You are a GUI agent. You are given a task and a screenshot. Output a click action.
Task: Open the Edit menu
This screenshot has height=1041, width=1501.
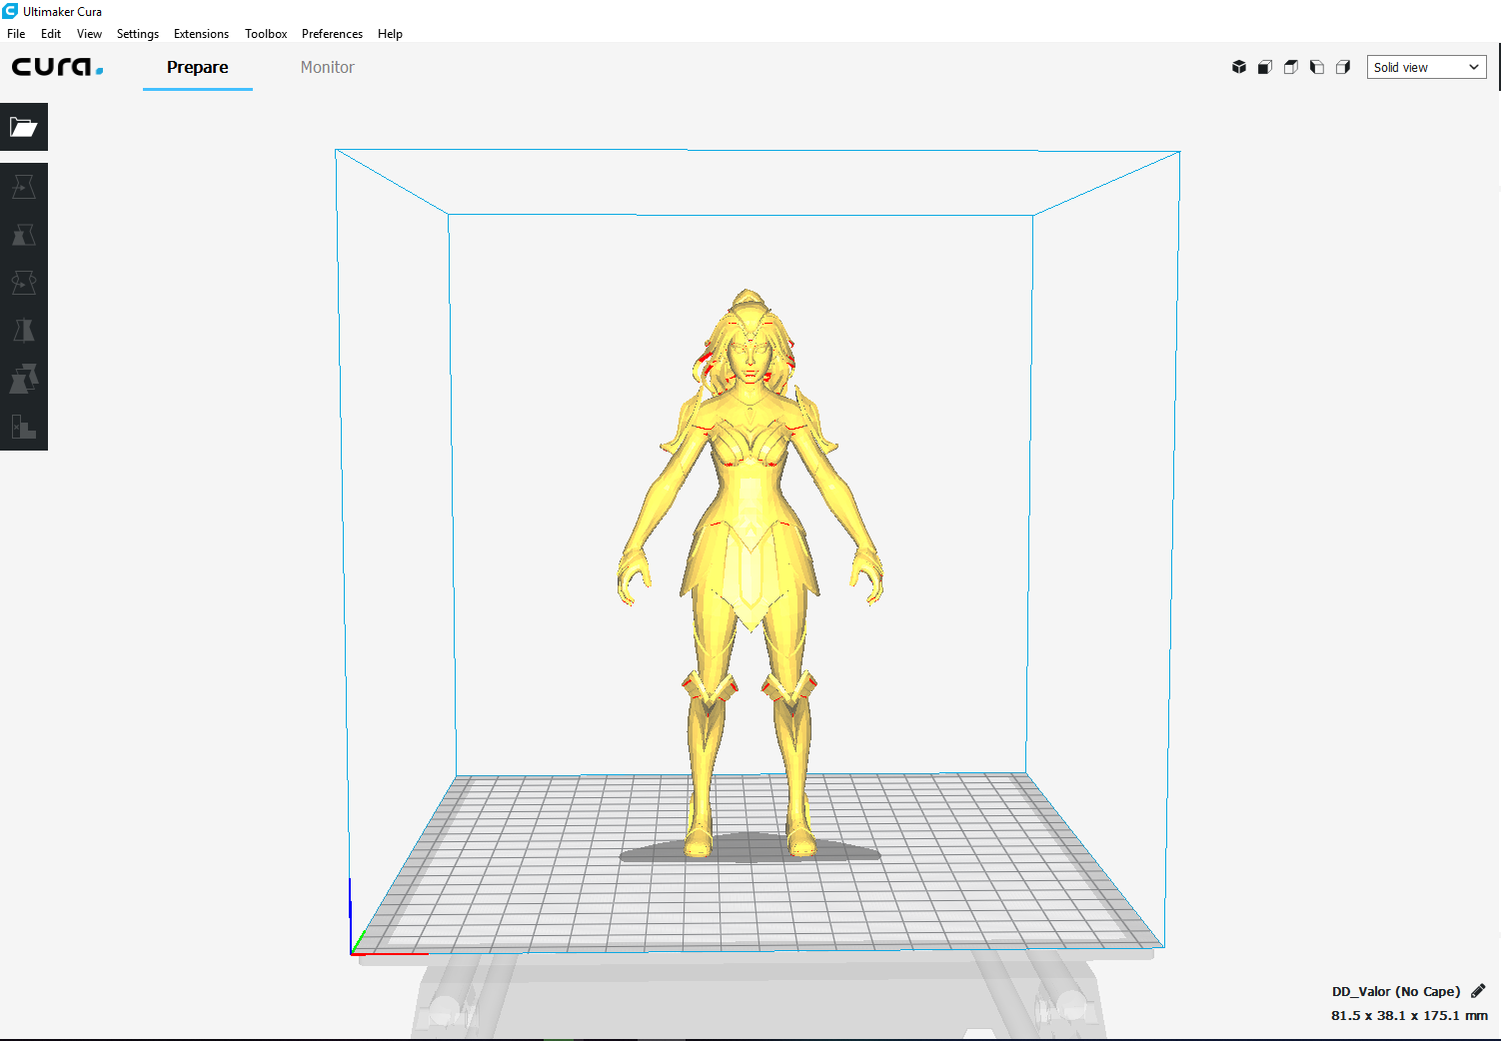tap(51, 34)
